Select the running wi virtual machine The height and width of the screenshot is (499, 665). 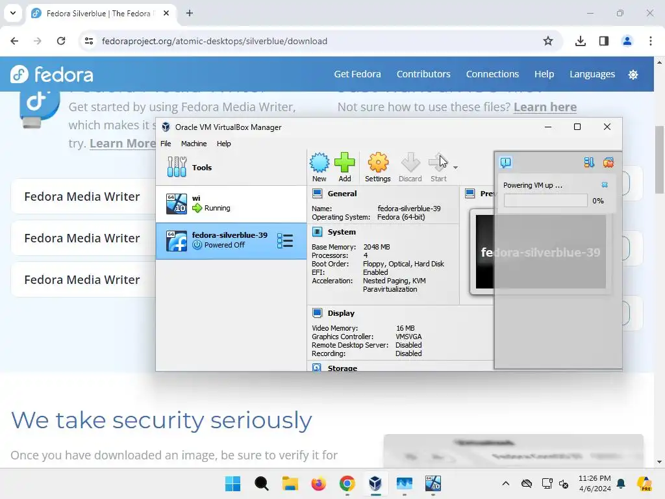pos(231,203)
